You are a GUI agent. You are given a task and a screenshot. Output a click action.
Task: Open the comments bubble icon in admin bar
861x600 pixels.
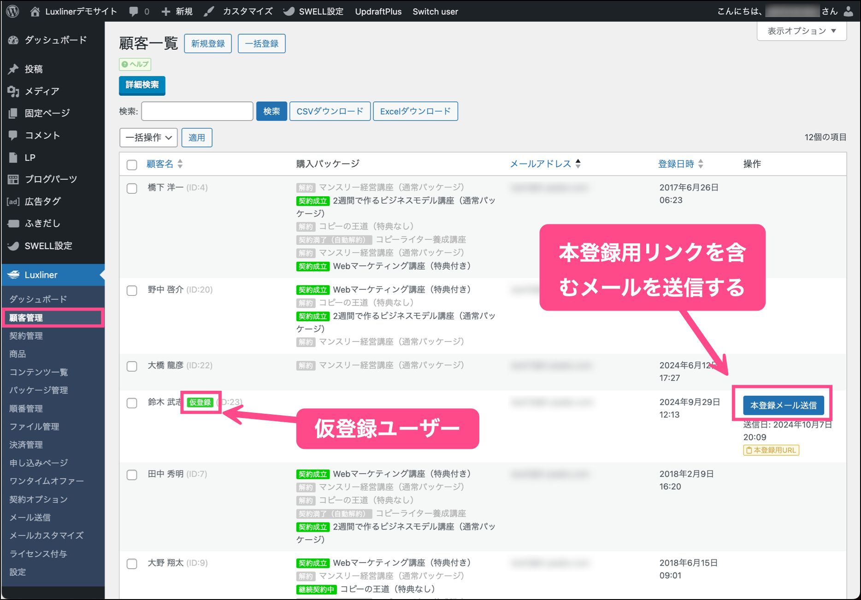click(134, 12)
